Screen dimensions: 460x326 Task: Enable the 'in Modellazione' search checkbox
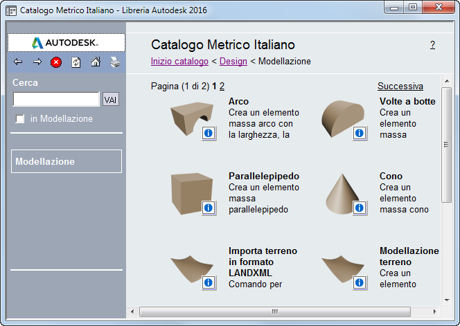pyautogui.click(x=20, y=119)
